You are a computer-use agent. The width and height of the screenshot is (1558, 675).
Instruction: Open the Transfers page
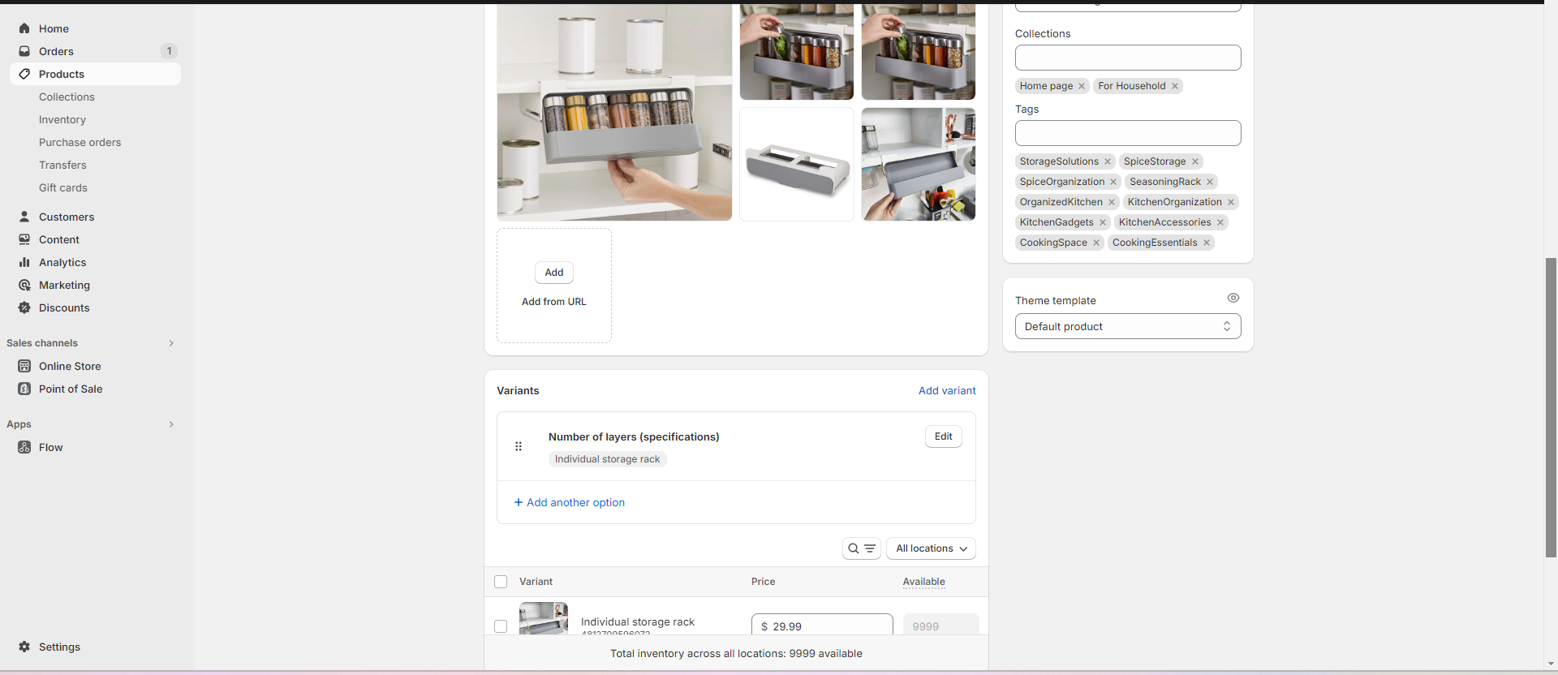[62, 165]
